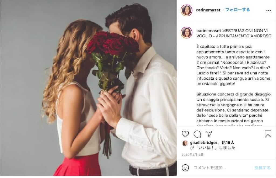Open carinemaset username in caption
The height and width of the screenshot is (178, 276).
click(x=209, y=31)
